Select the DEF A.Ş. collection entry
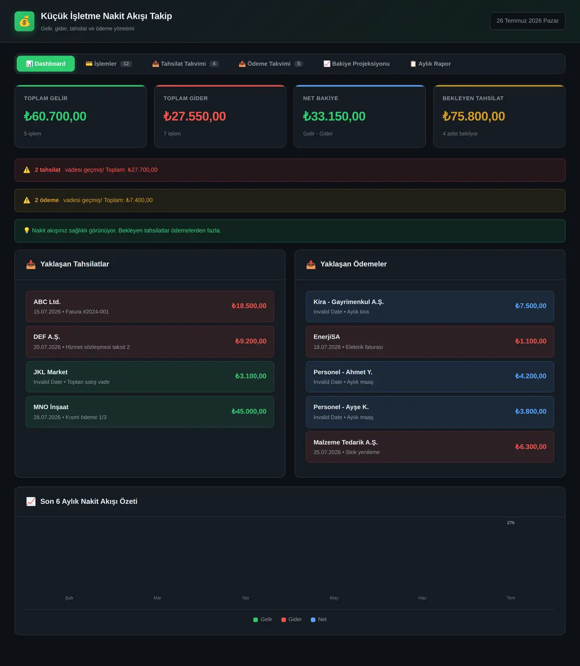580x666 pixels. point(150,342)
